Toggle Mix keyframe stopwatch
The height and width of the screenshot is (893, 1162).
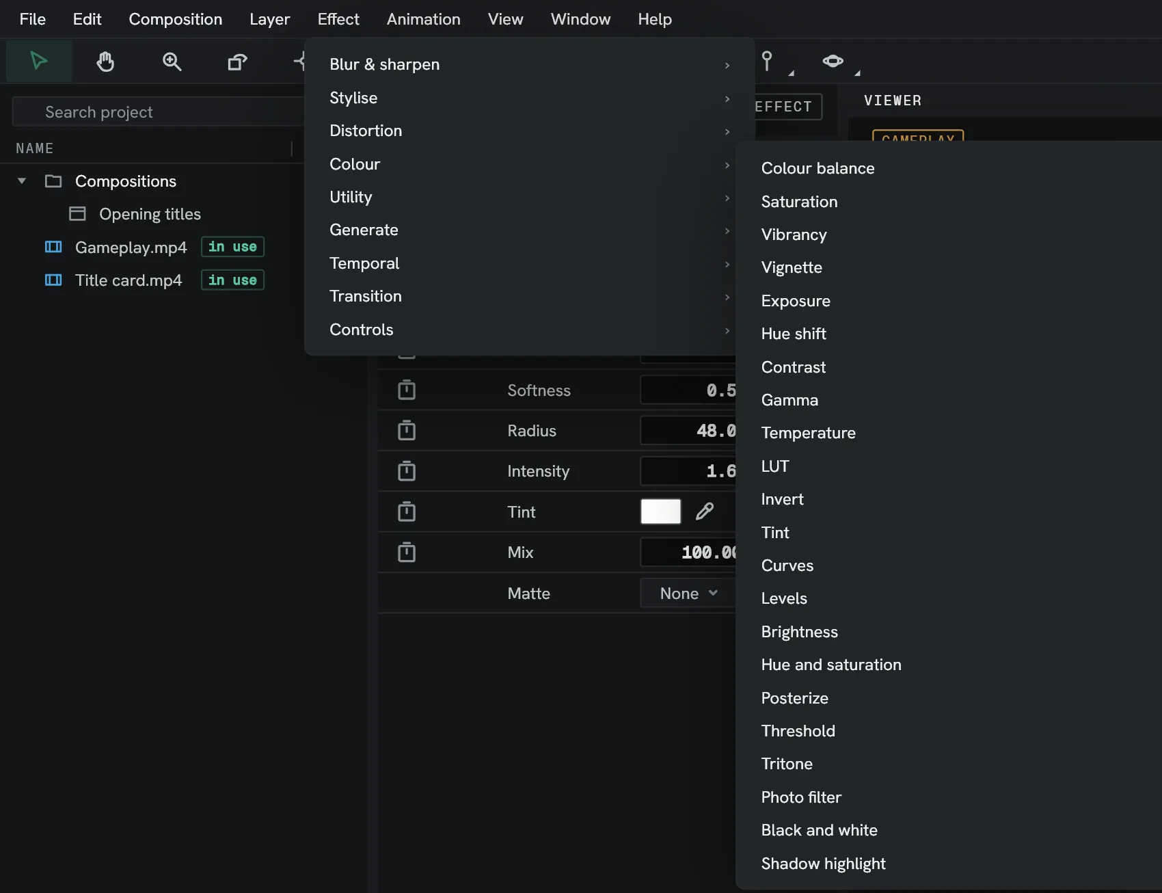click(407, 552)
